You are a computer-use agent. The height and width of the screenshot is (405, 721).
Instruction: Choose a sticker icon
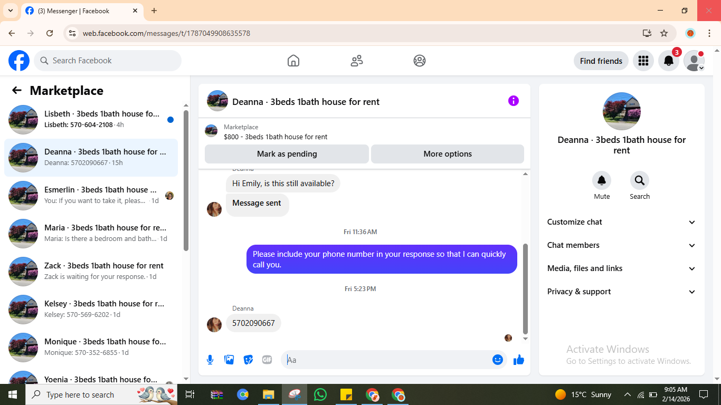(248, 360)
